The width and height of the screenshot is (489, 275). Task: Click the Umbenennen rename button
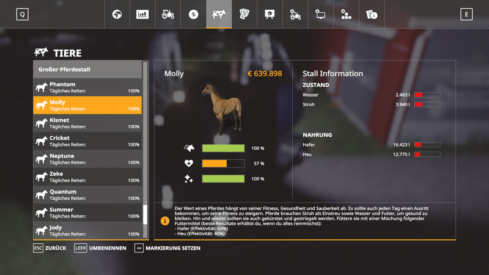click(100, 248)
